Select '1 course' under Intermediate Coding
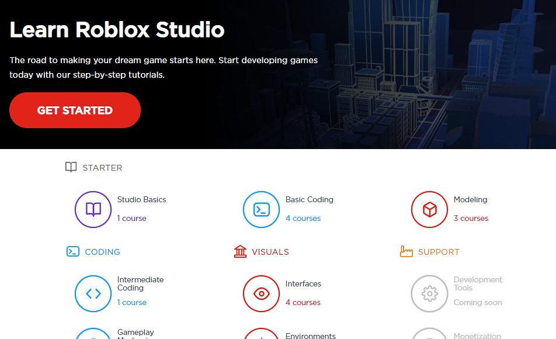 click(131, 302)
